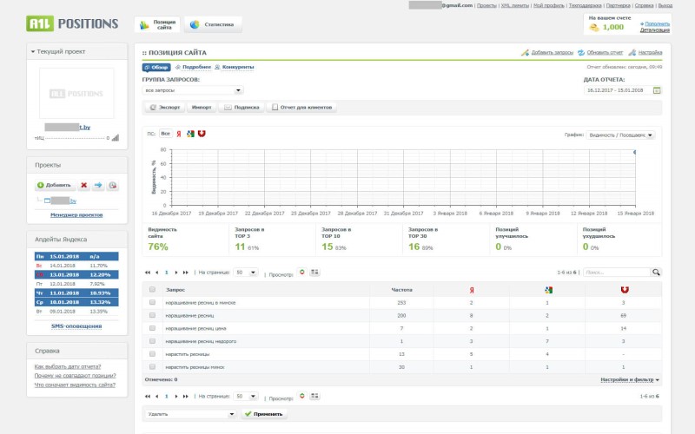Toggle the select-all checkbox in table header
This screenshot has height=434, width=695.
[x=152, y=290]
